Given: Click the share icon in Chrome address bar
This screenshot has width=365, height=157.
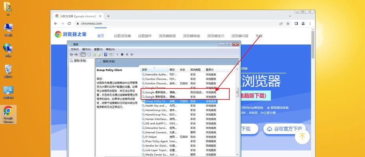Looking at the screenshot, I should pyautogui.click(x=281, y=24).
